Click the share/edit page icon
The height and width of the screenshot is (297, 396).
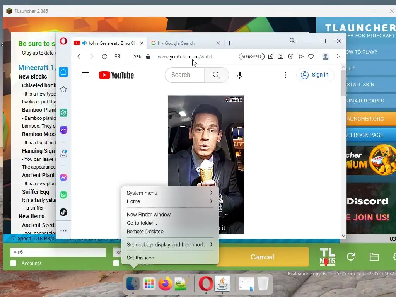pos(271,56)
